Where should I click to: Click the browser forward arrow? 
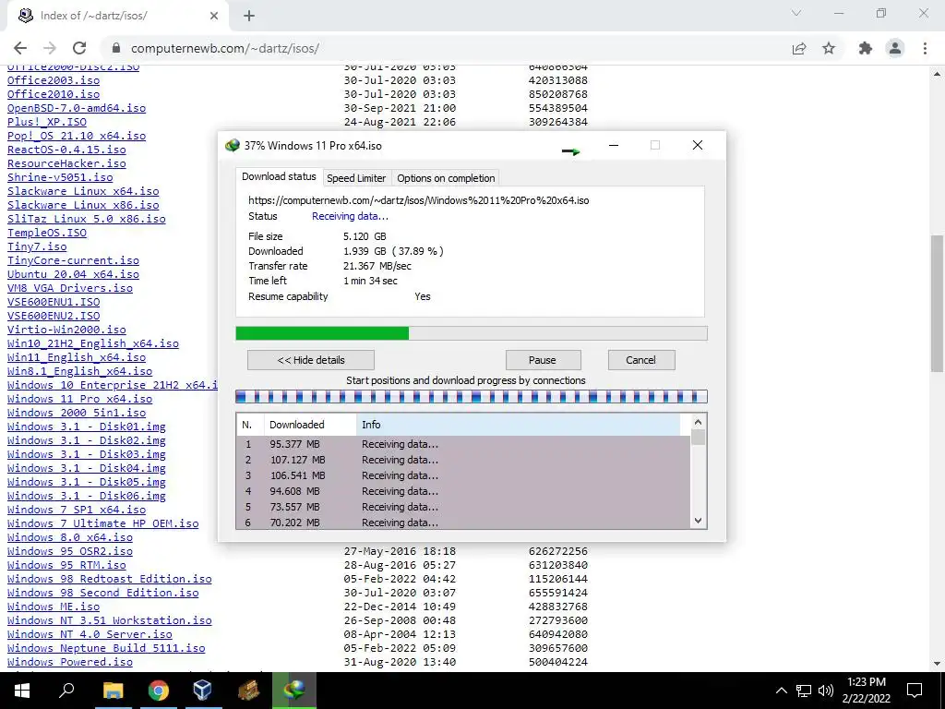point(50,48)
